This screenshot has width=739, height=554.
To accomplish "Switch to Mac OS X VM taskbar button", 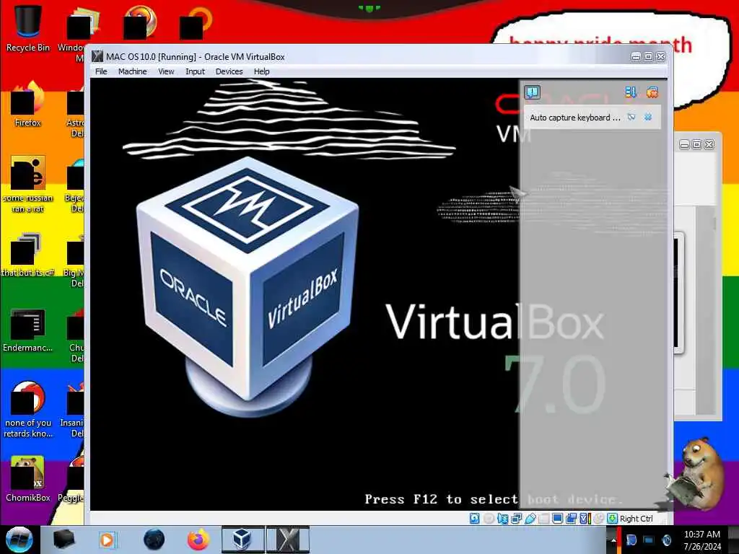I will pos(288,540).
